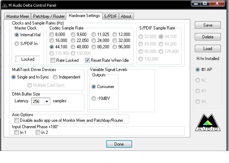This screenshot has height=163, width=229.
Task: Click the Delete button
Action: [208, 37]
